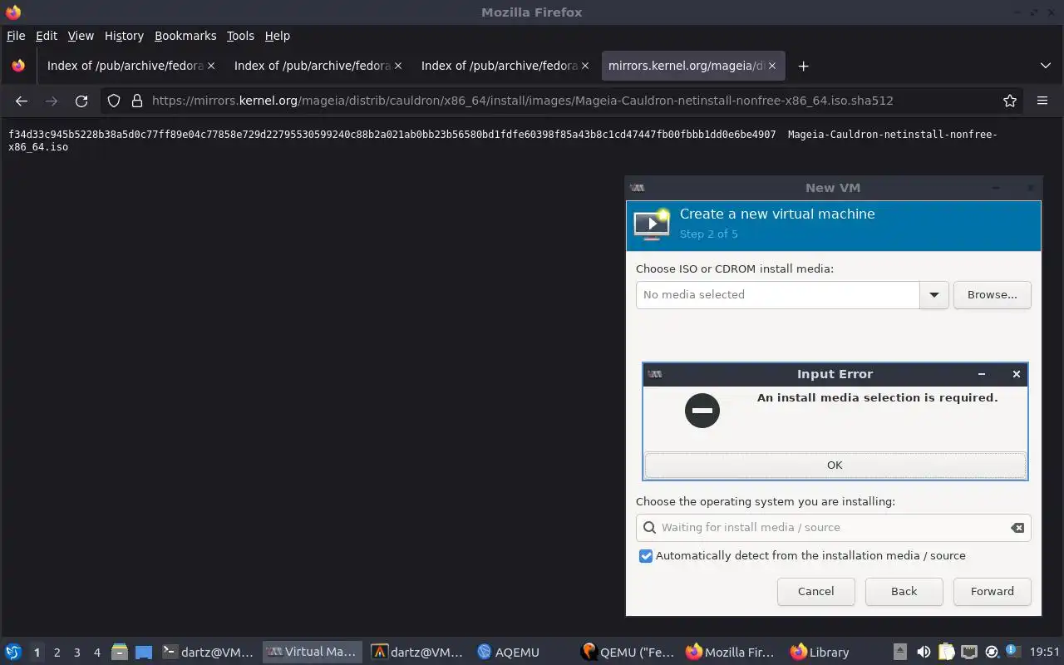This screenshot has height=665, width=1064.
Task: Open the desktop start menu icon
Action: (13, 652)
